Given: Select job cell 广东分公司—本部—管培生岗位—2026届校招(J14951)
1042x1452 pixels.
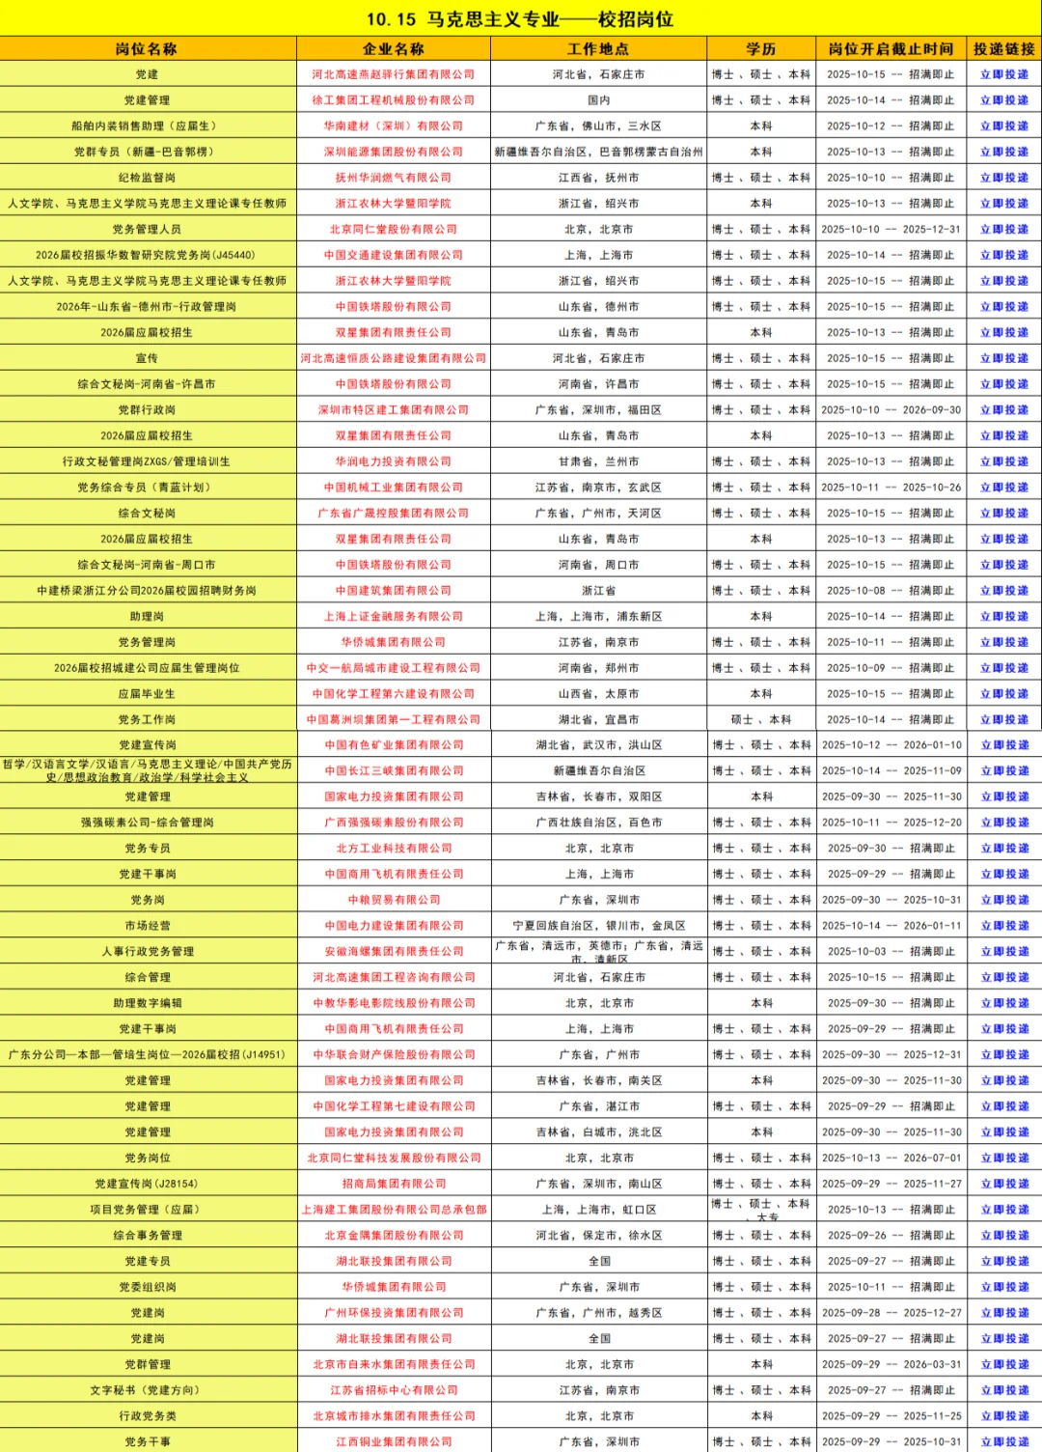Looking at the screenshot, I should tap(148, 1055).
